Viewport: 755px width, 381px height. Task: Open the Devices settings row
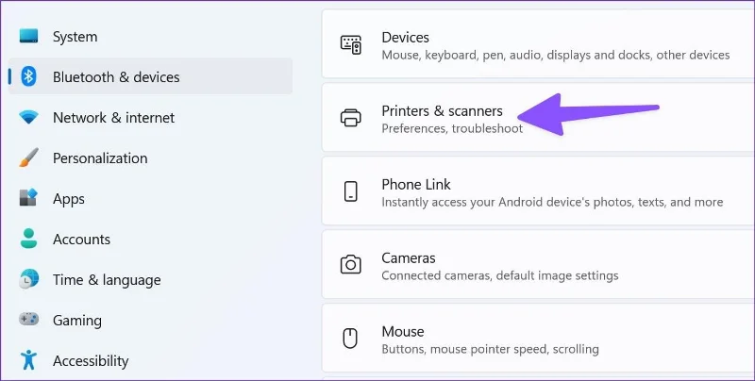(x=538, y=43)
